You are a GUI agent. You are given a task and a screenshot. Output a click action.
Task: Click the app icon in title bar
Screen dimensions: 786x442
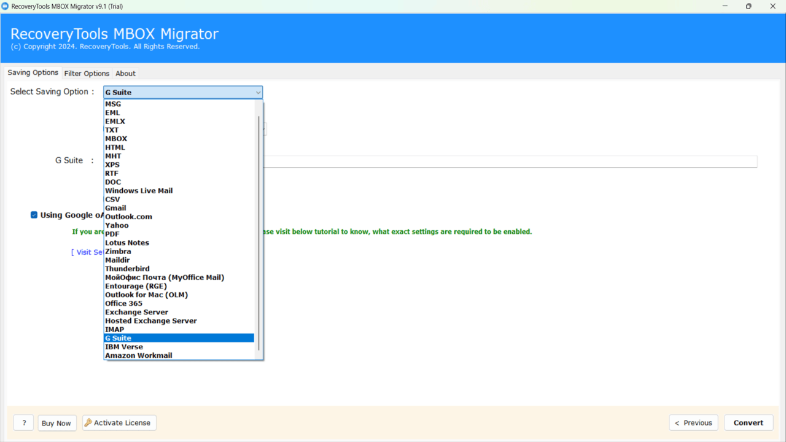click(6, 6)
